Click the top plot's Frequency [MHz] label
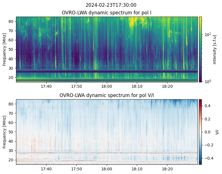 (x=4, y=49)
